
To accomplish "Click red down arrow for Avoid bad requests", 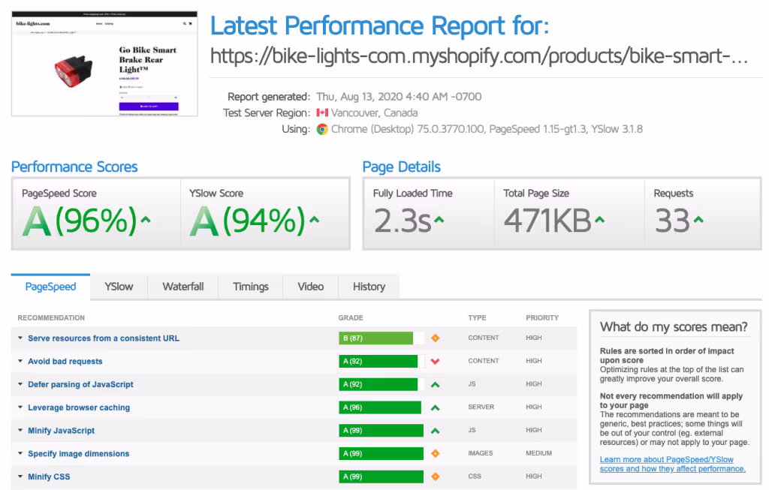I will pos(435,362).
